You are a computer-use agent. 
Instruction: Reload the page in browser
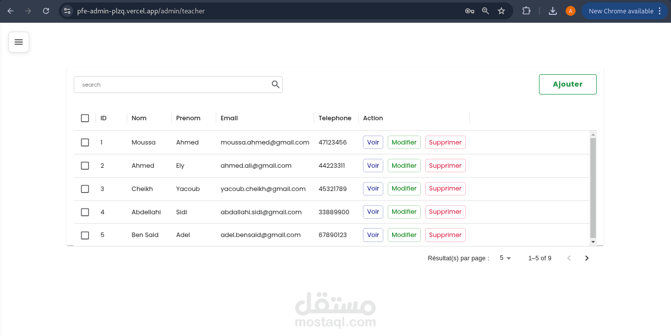tap(46, 11)
